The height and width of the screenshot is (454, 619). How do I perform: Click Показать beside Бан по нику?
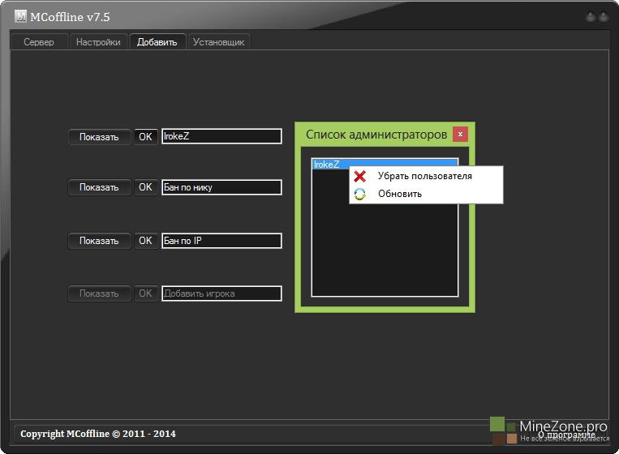99,187
